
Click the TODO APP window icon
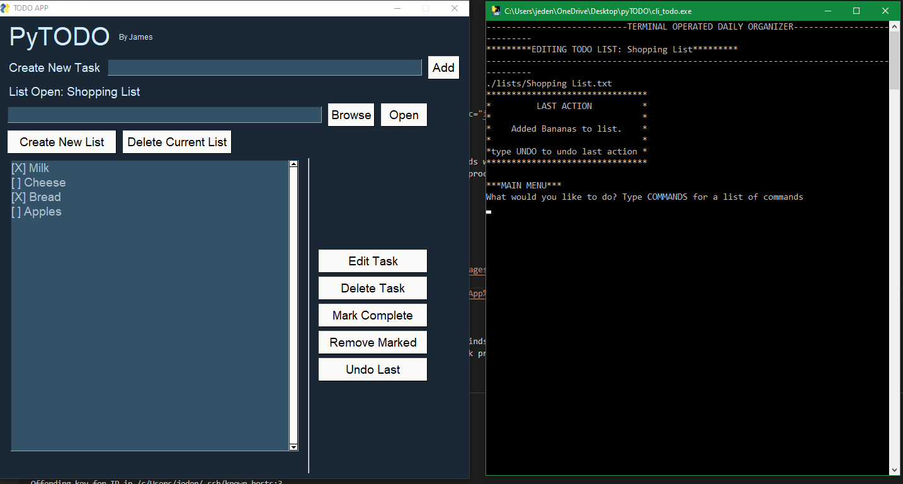click(x=6, y=8)
